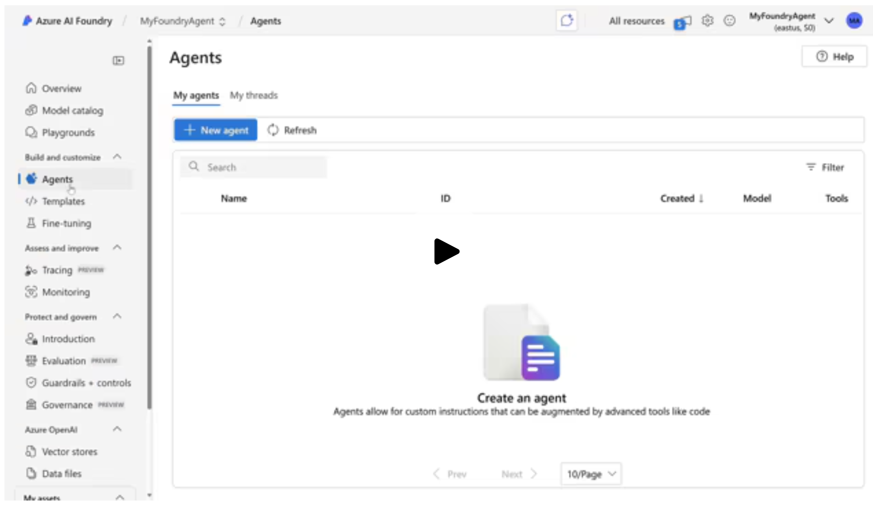Collapse the My assets section
This screenshot has width=873, height=505.
click(x=120, y=497)
